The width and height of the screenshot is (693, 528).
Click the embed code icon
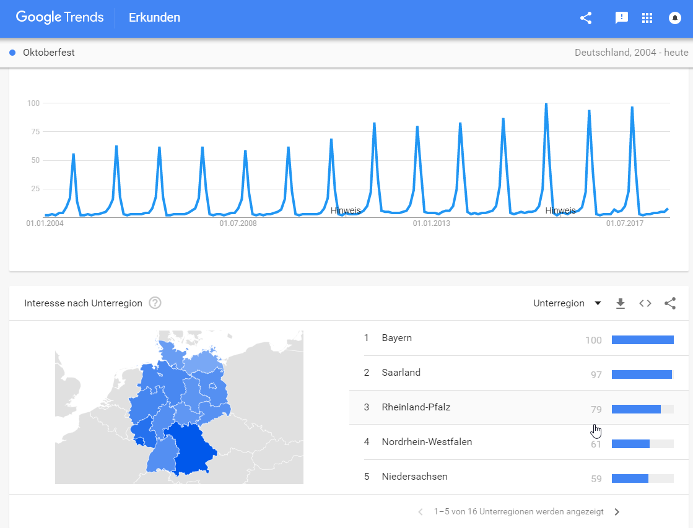point(645,303)
